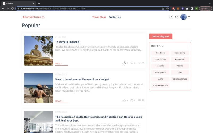Like the travel on a budget post
This screenshot has height=133, width=213.
click(x=124, y=101)
